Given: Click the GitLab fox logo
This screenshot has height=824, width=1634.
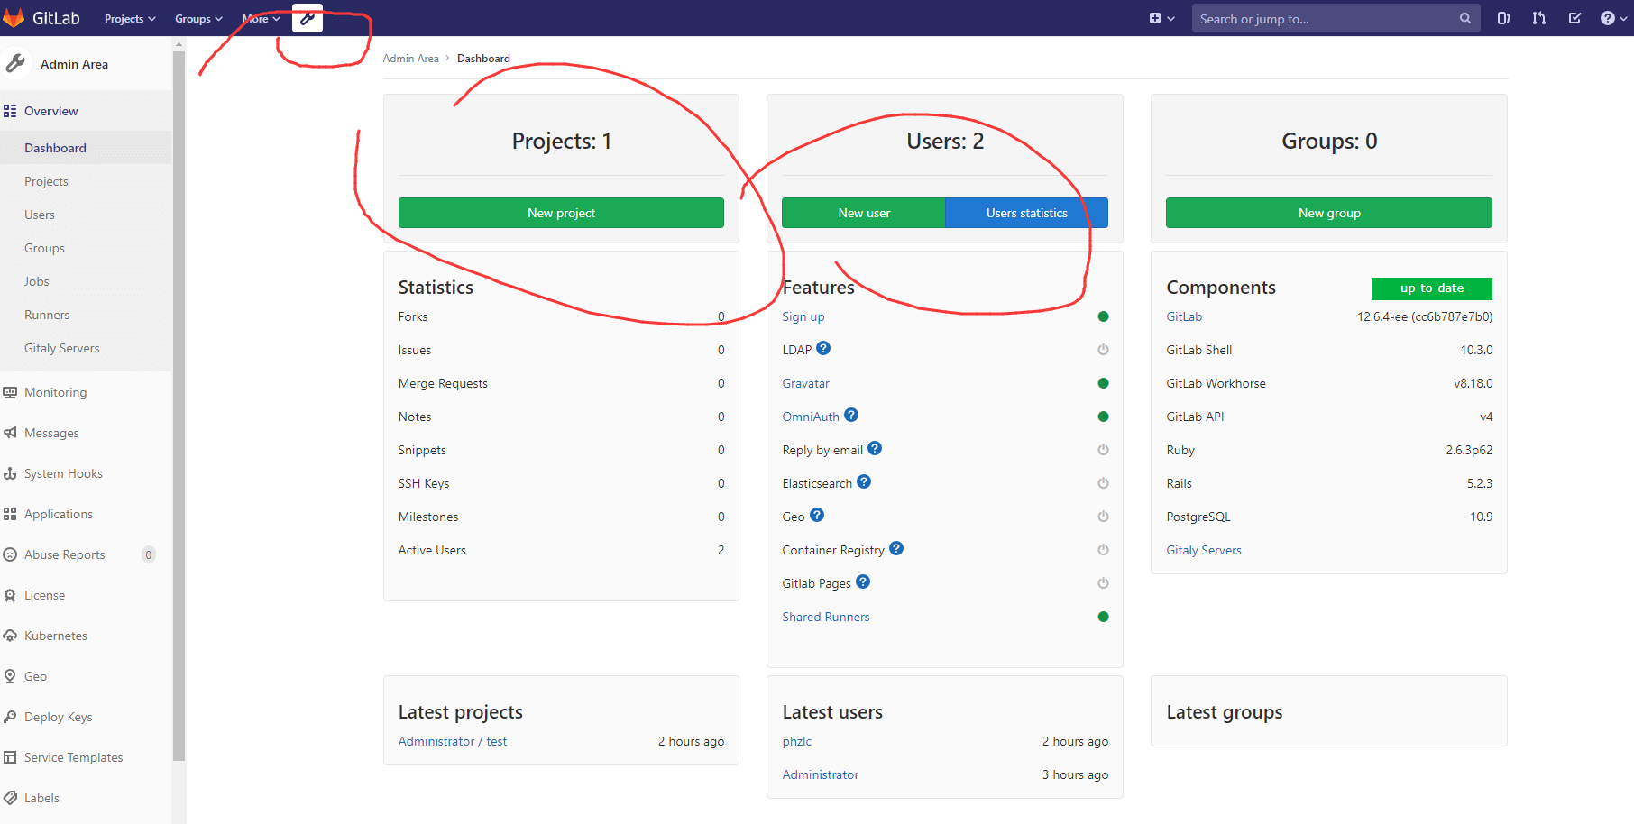Looking at the screenshot, I should 14,18.
